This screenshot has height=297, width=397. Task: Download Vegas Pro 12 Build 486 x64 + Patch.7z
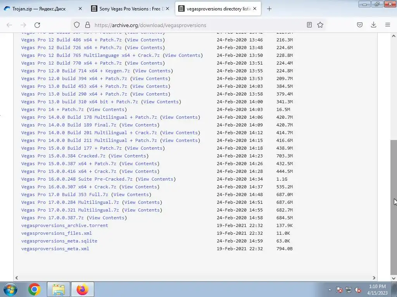(71, 40)
